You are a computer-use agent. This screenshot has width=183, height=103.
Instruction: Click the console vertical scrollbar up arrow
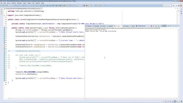point(178,30)
